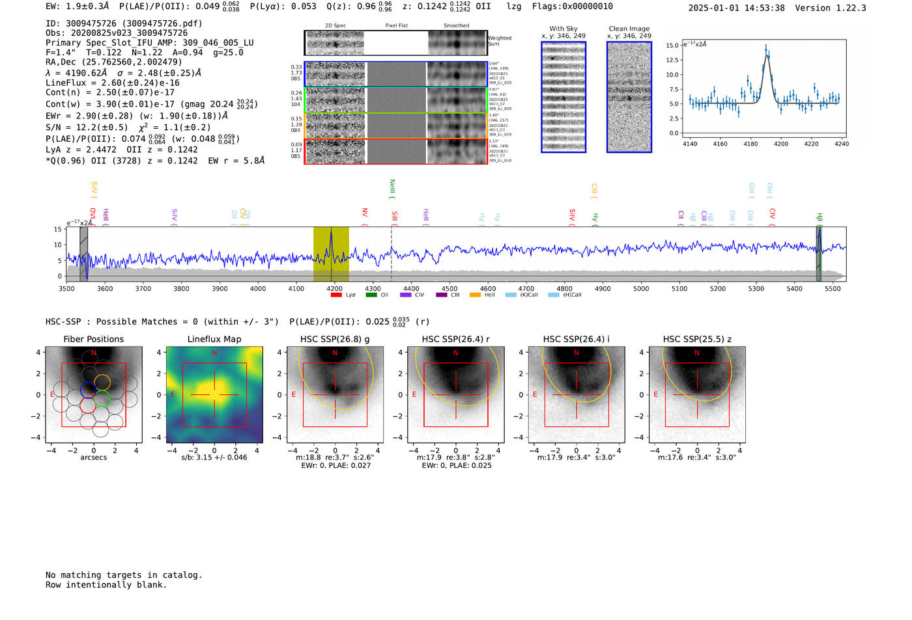Click the HSC-SSP : Possible Matches text
This screenshot has width=912, height=620.
(162, 322)
